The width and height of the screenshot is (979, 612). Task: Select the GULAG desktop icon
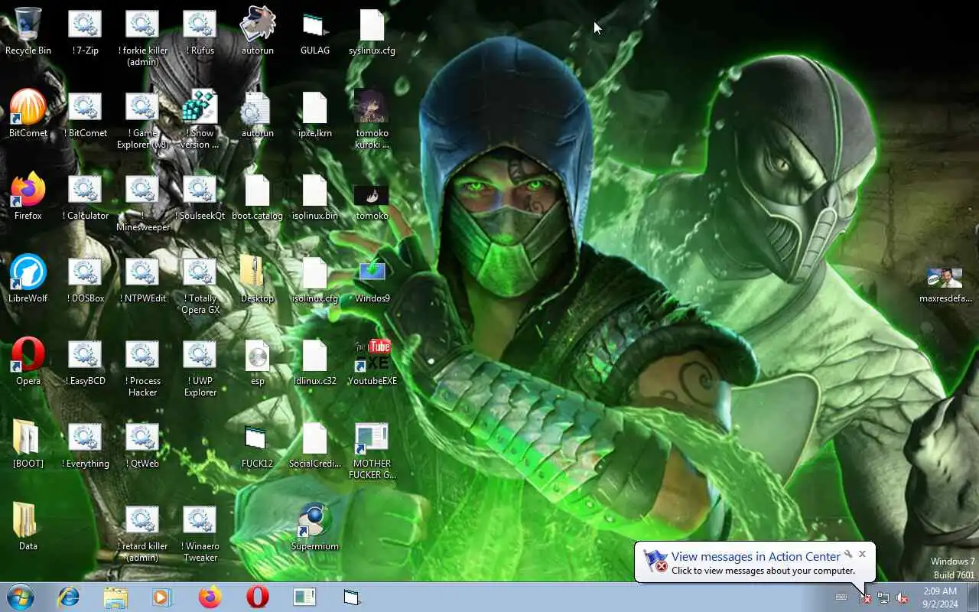tap(315, 31)
